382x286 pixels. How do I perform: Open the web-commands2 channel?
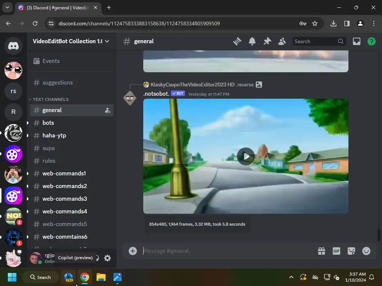coord(71,186)
